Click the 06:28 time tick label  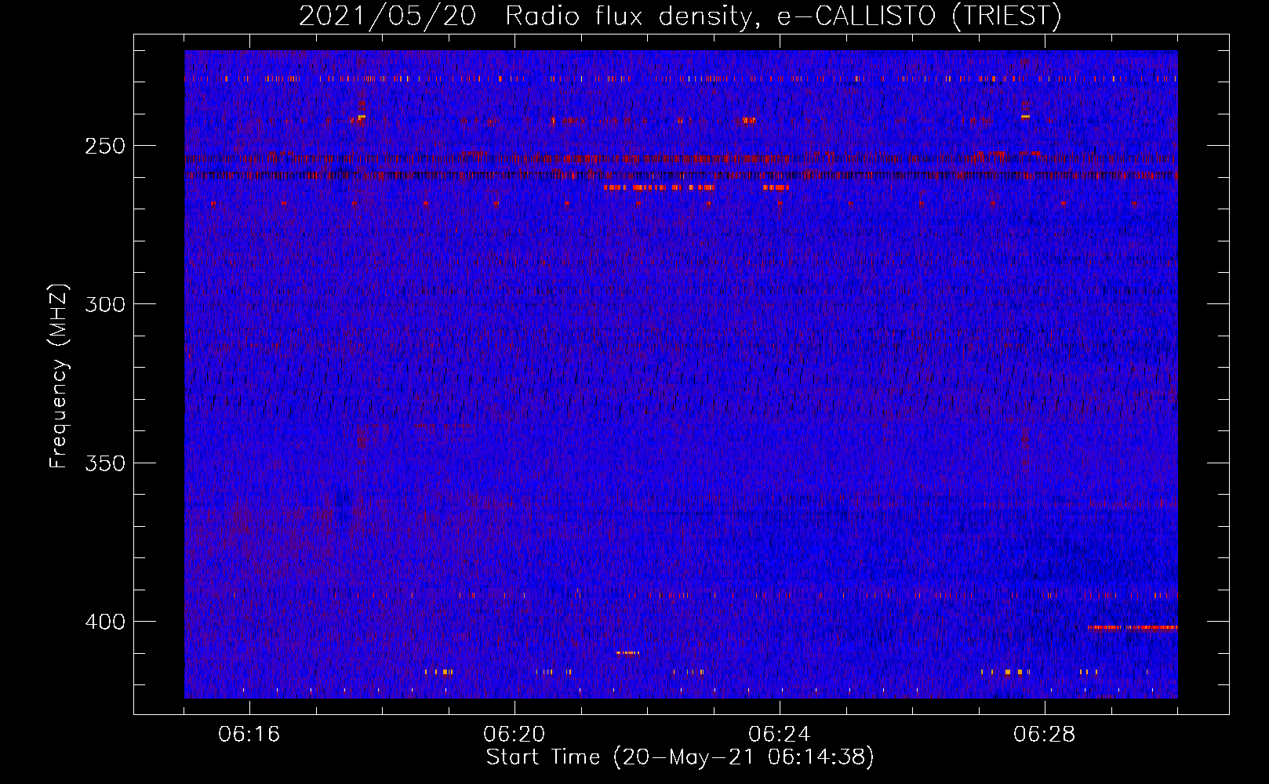[1045, 735]
